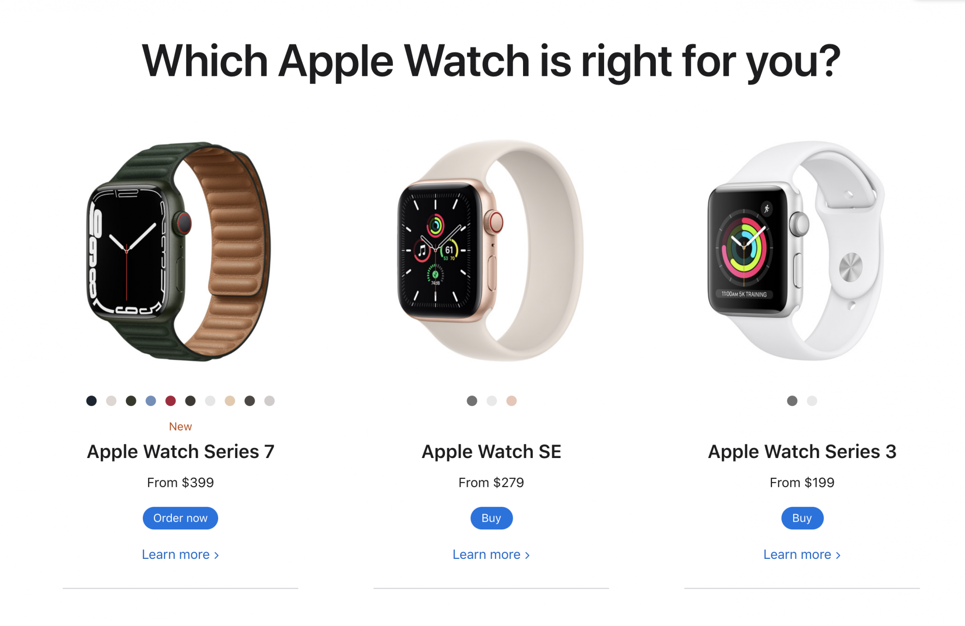Choose the silver swatch for Series 3

tap(812, 401)
